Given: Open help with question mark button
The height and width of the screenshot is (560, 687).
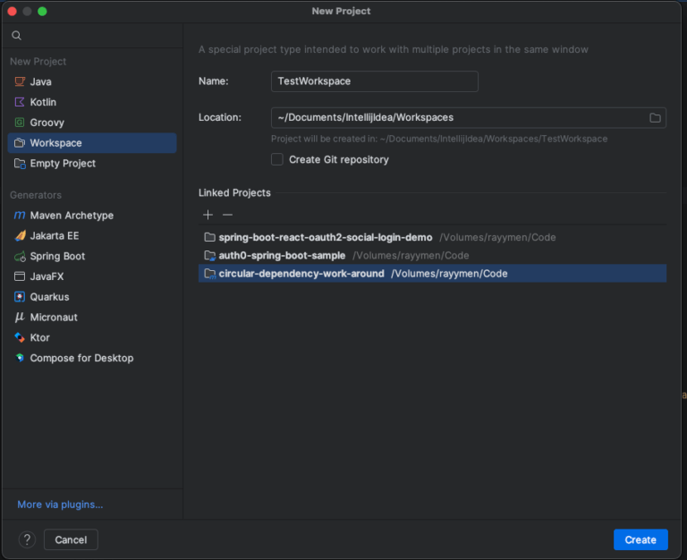Looking at the screenshot, I should click(x=28, y=539).
